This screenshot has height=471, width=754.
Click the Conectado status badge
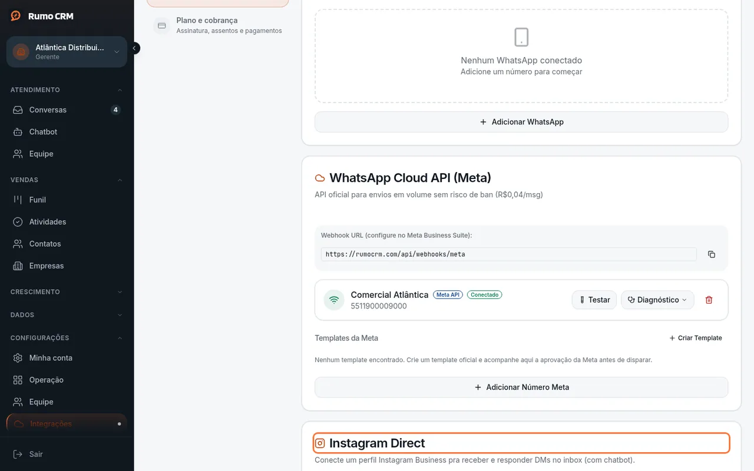tap(484, 294)
